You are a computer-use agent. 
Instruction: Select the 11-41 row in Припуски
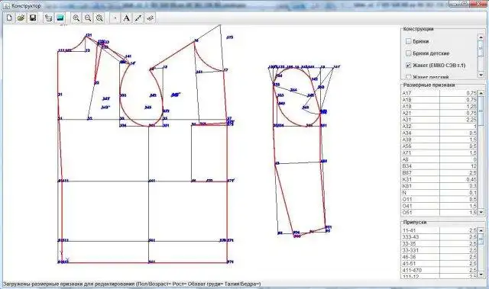[439, 230]
